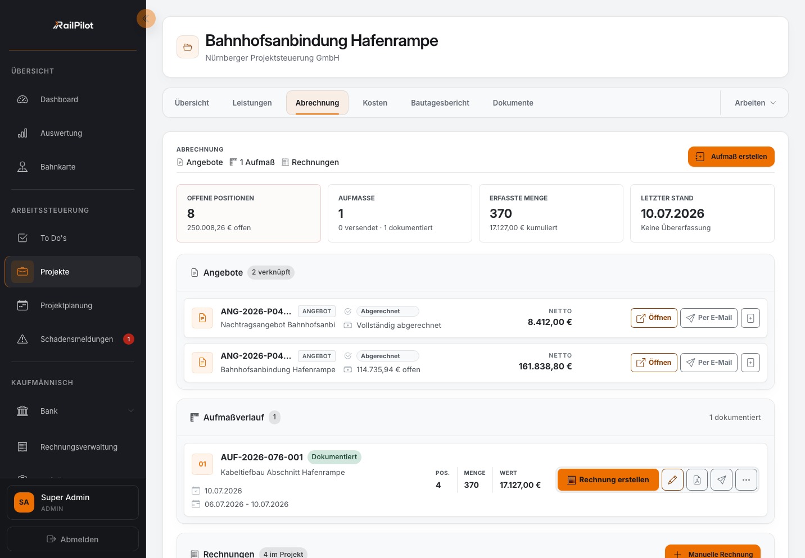Viewport: 805px width, 558px height.
Task: Click the red Schadensmeldungen notification badge
Action: click(129, 339)
